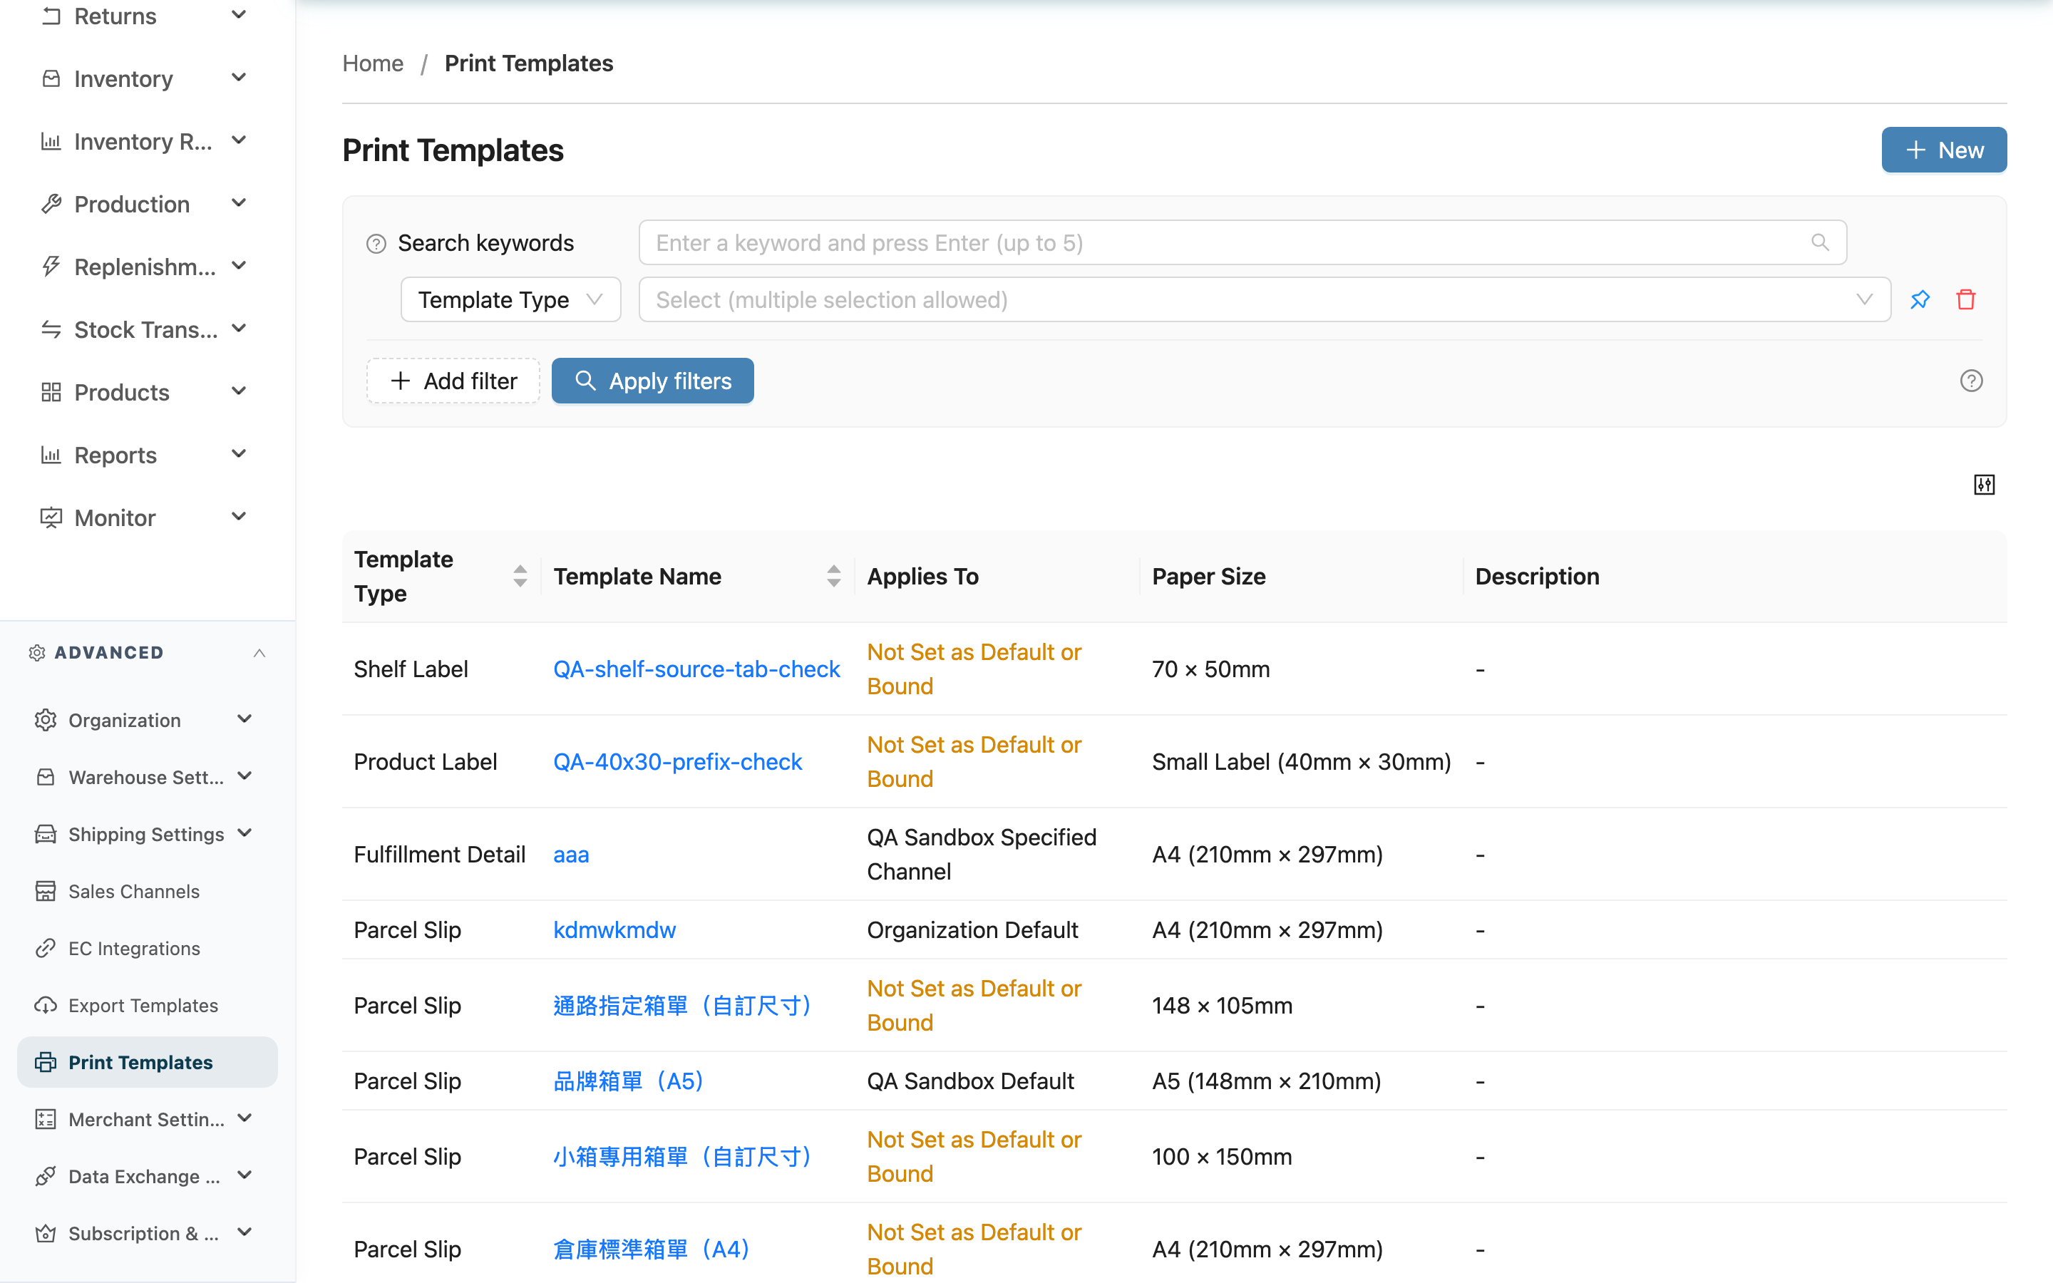2053x1283 pixels.
Task: Open the 倉庫標準箱單（A4）template link
Action: pos(652,1249)
